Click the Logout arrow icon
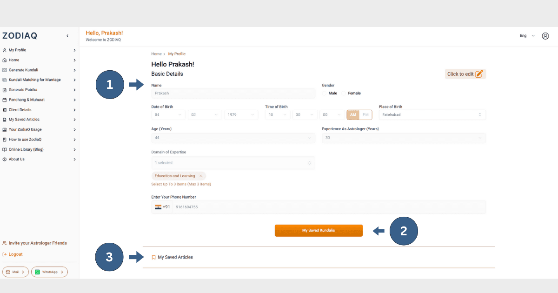 pos(4,254)
